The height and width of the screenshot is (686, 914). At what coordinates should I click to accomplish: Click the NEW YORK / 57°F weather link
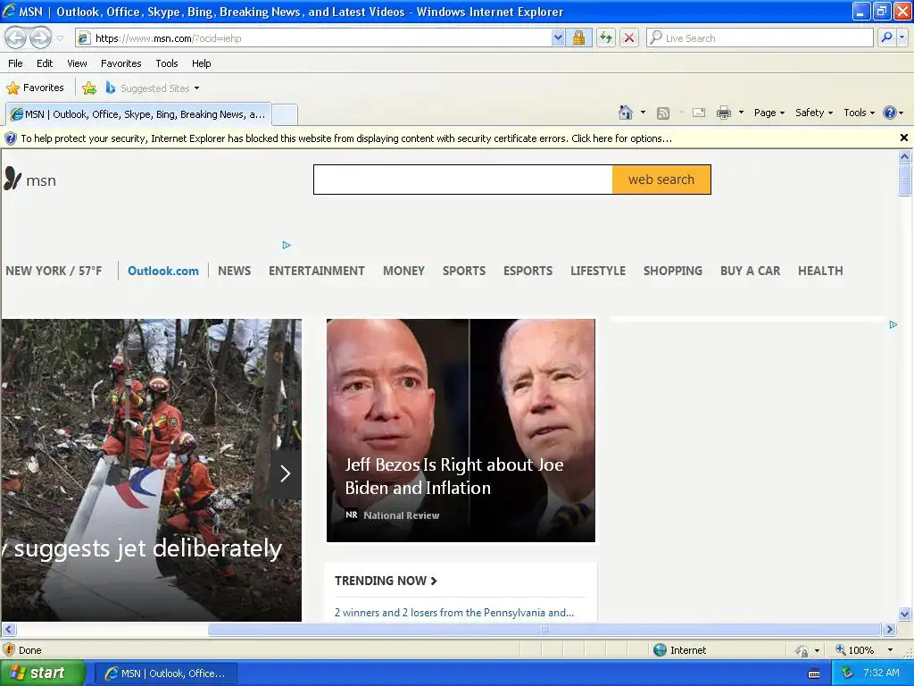point(54,271)
